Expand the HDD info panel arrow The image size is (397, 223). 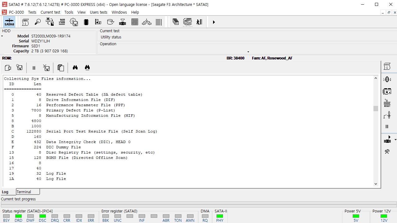click(x=2, y=36)
